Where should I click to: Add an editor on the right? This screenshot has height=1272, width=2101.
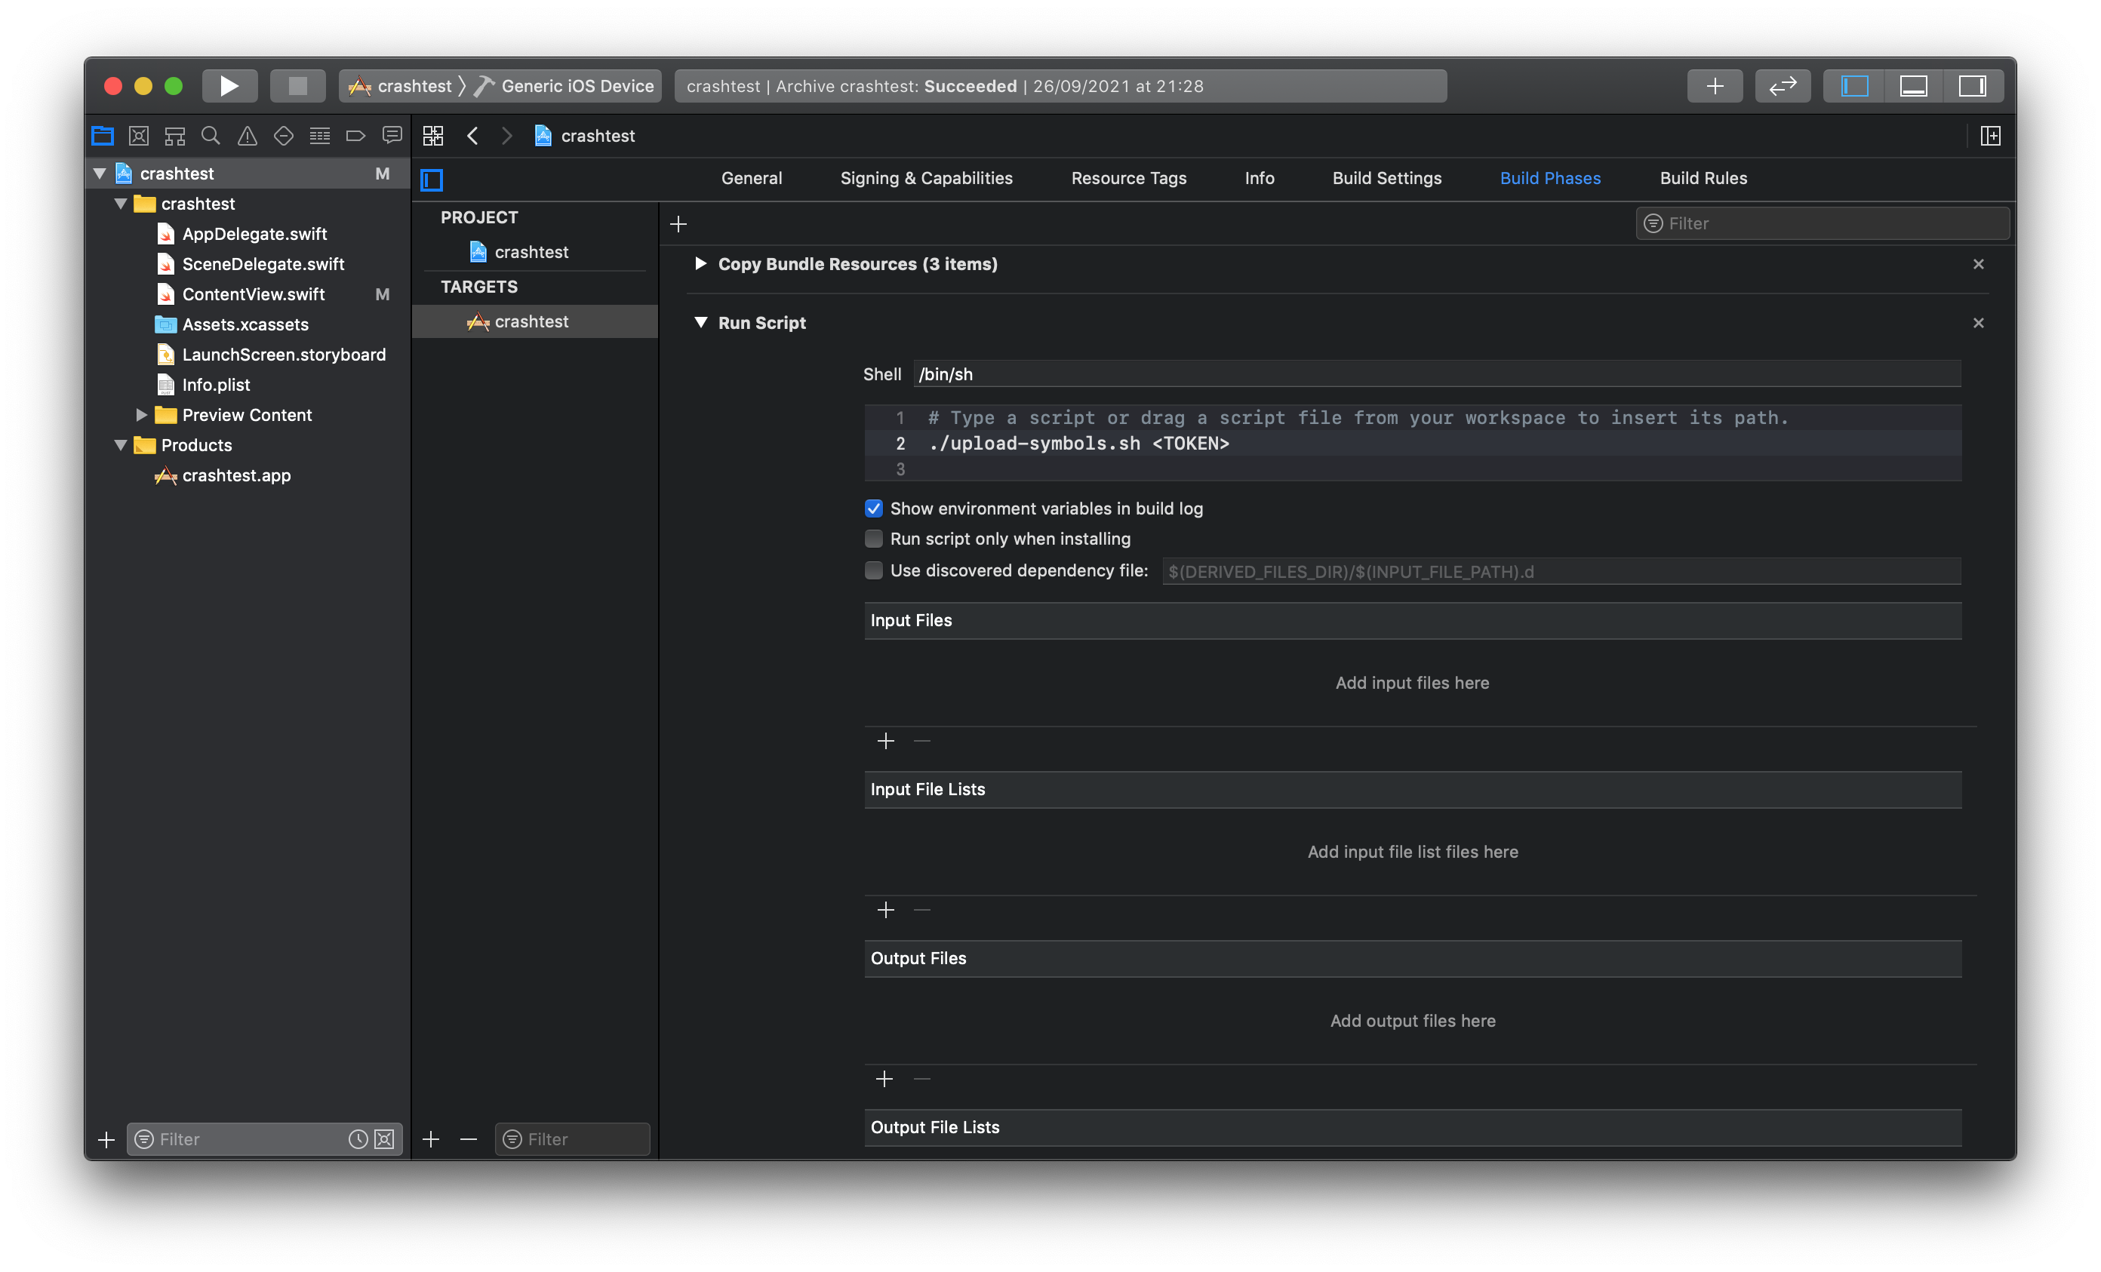(x=1990, y=136)
